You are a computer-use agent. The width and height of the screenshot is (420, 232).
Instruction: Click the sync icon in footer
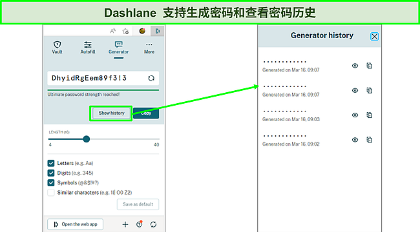click(x=153, y=224)
